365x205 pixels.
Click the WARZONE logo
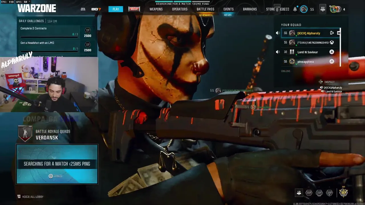click(37, 9)
